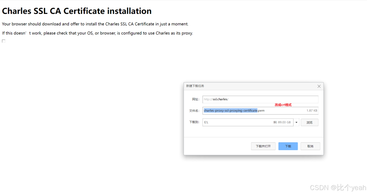Click the 文件名 filename input field
The height and width of the screenshot is (194, 367).
(260, 111)
